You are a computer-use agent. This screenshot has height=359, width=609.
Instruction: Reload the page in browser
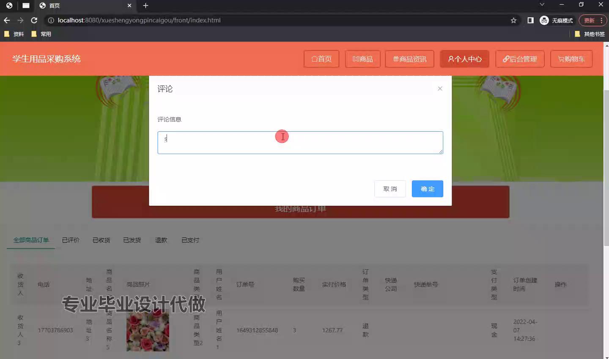point(34,20)
